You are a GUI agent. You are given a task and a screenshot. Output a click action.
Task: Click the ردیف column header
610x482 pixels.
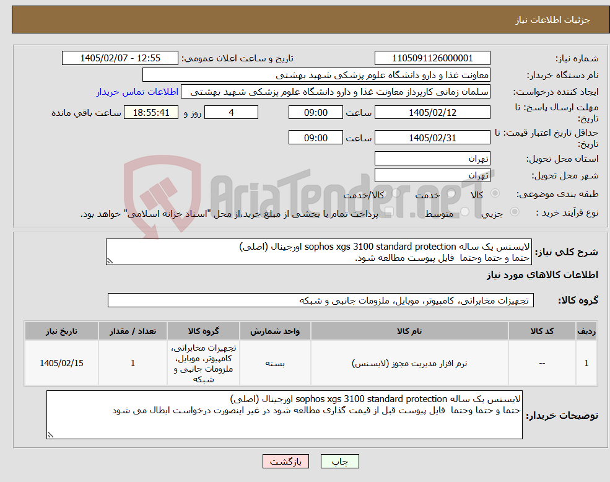586,331
